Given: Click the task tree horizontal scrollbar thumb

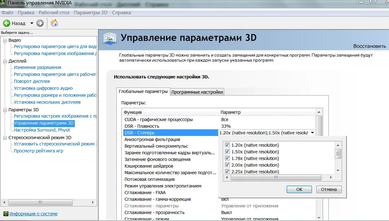Looking at the screenshot, I should pos(40,202).
